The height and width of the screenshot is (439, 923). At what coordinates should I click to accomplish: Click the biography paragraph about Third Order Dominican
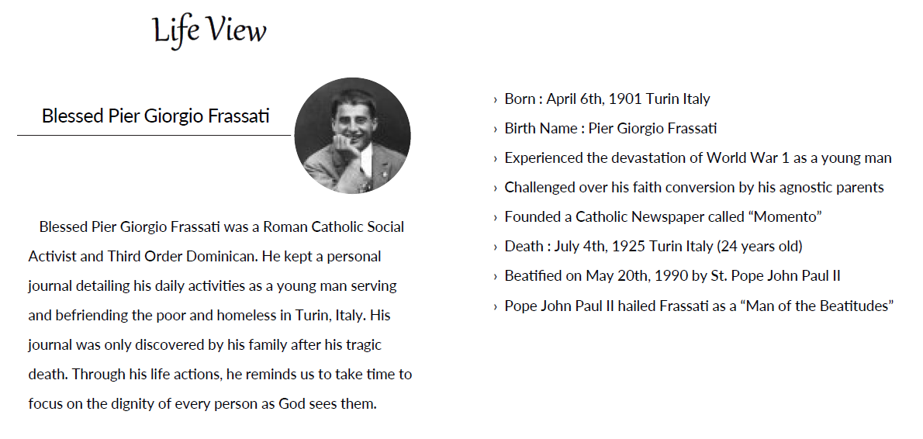click(x=220, y=315)
